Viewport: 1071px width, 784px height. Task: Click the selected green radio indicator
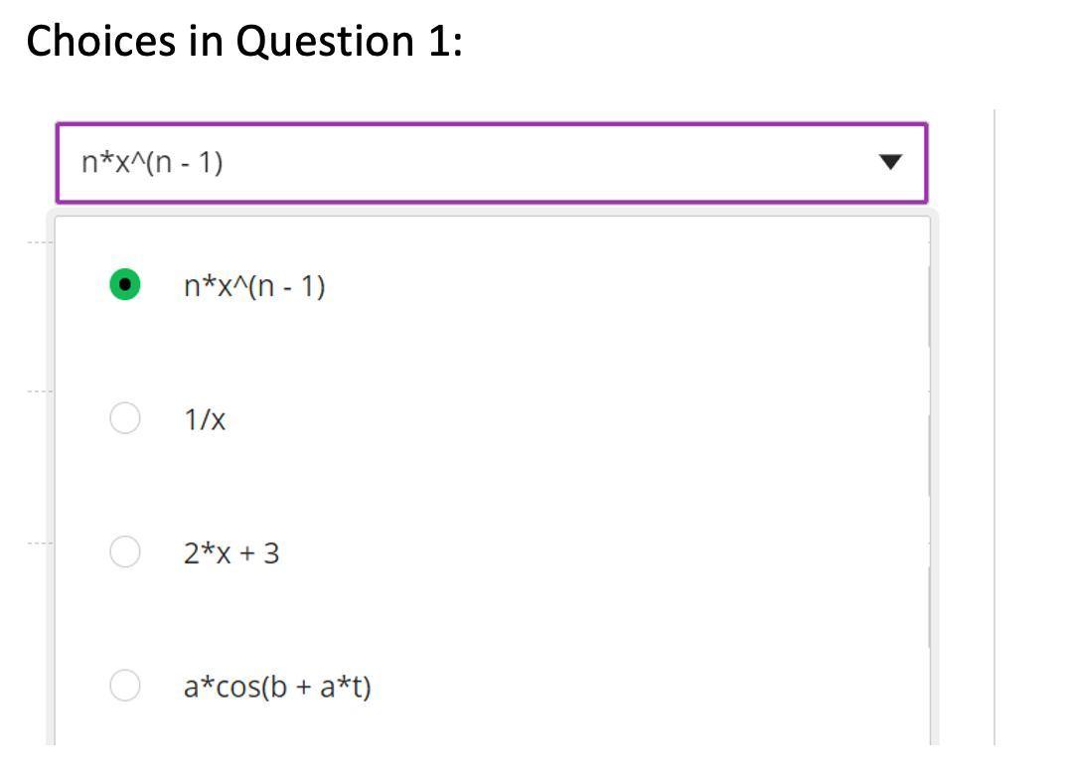click(x=124, y=286)
